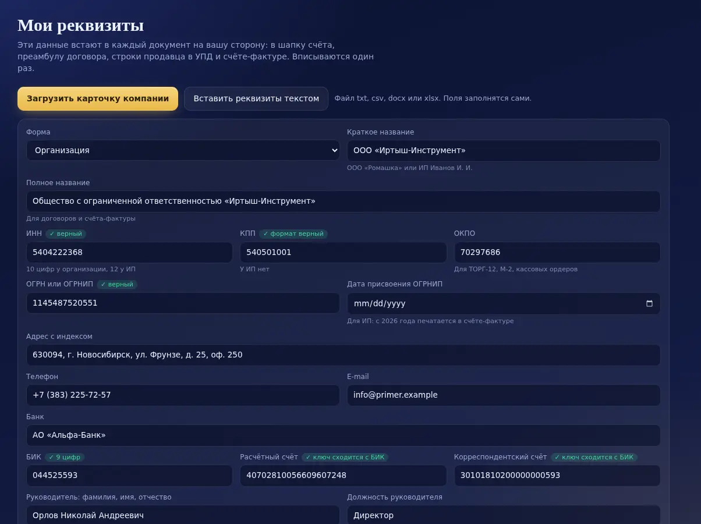Click hint 'Файл txt, csv, docx или xlsx'
The width and height of the screenshot is (701, 524).
(433, 98)
